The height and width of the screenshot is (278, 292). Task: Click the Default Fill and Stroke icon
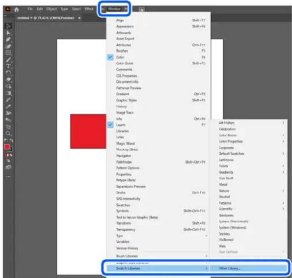point(6,140)
